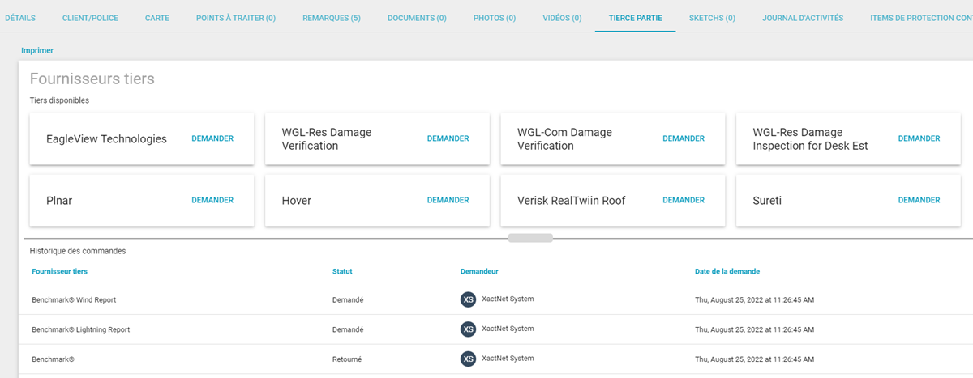
Task: Open the Photos (0) tab
Action: coord(495,17)
